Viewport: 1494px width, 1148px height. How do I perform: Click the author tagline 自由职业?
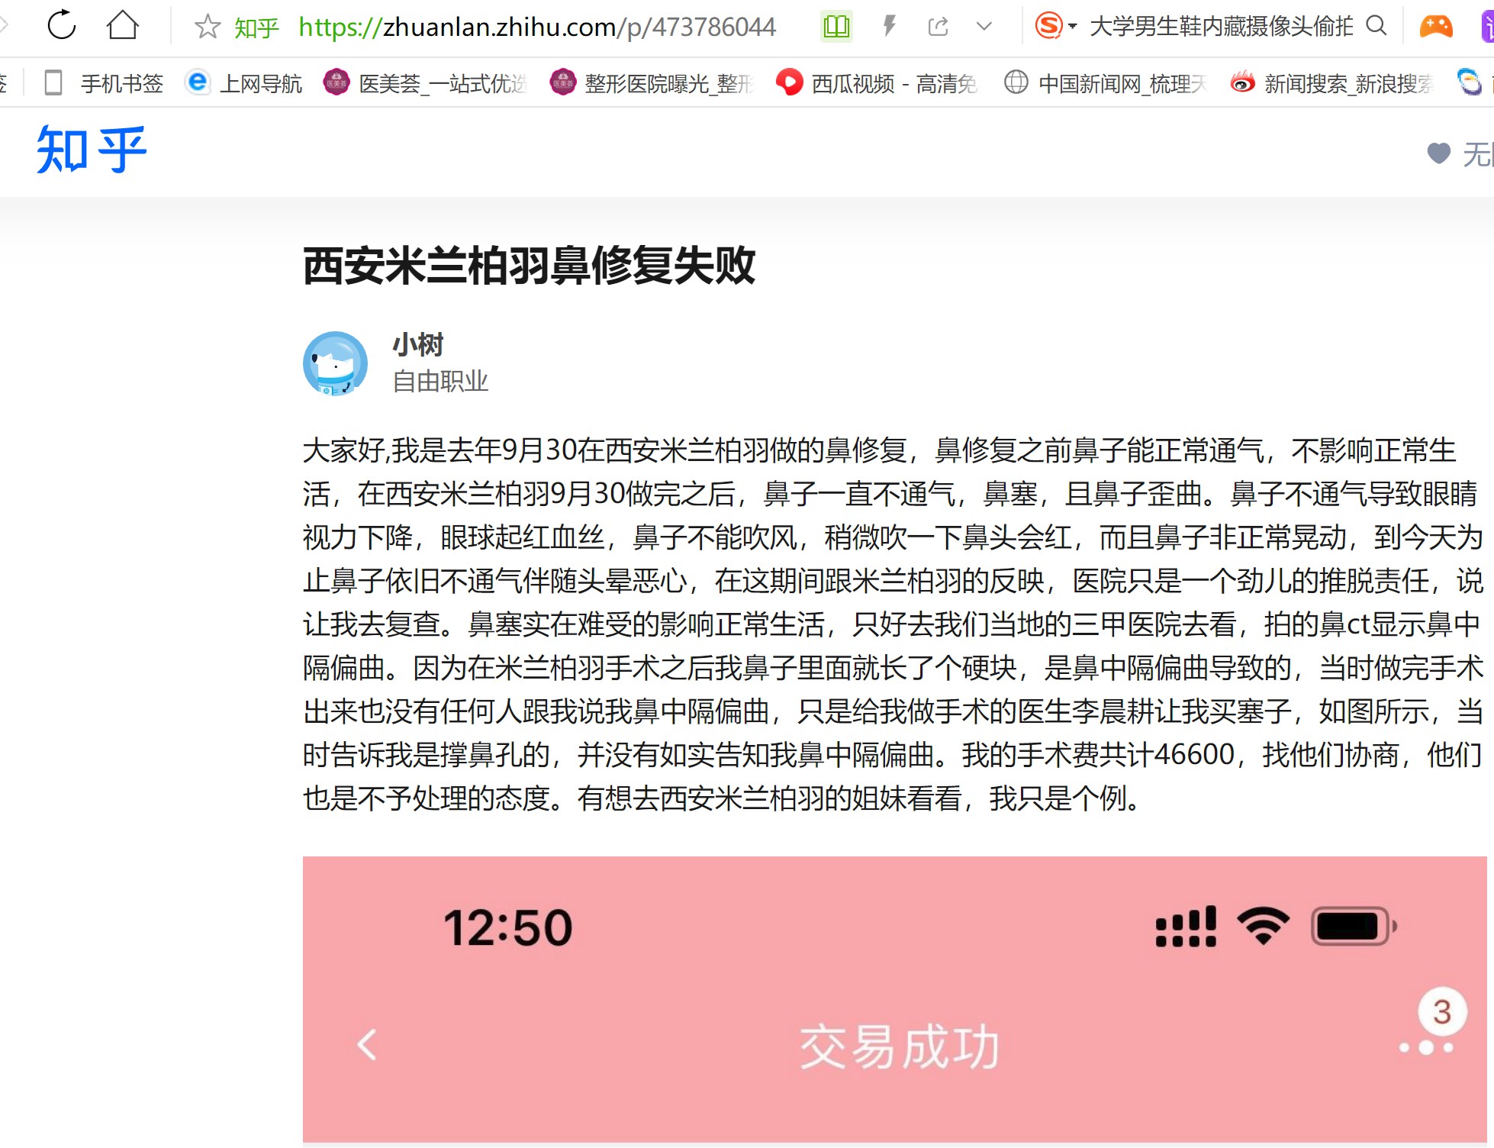coord(440,382)
